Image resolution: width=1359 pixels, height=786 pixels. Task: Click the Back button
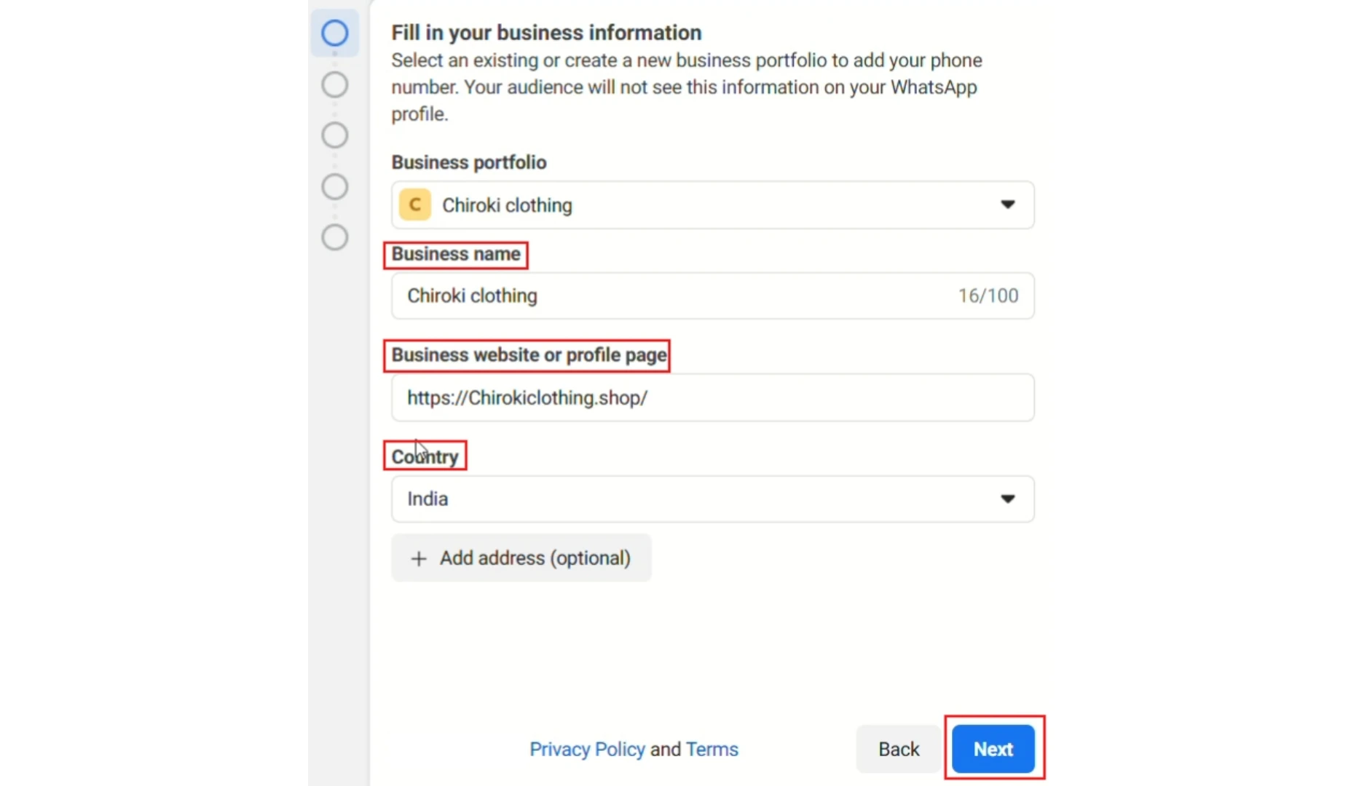tap(899, 749)
